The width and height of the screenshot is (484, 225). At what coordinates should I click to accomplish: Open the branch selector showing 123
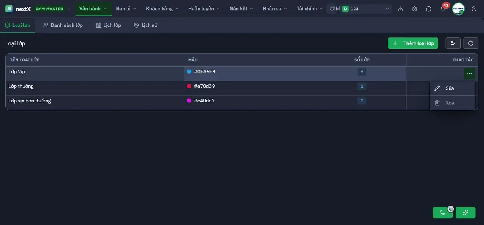click(366, 9)
